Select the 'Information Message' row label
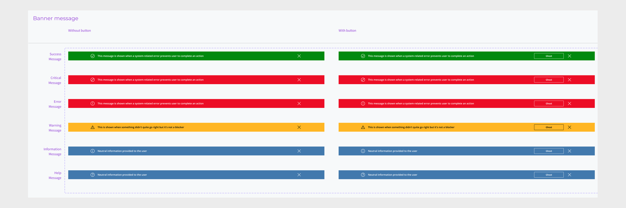 52,151
